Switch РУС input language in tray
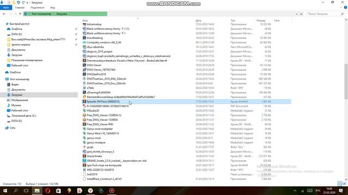348x195 pixels. tap(318, 191)
